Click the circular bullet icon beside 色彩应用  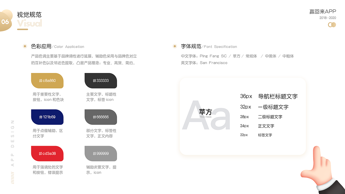[x=25, y=46]
